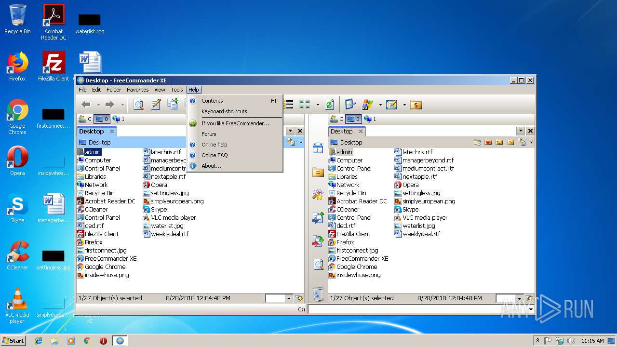Viewport: 617px width, 347px height.
Task: Click the taskbar clock showing 11:15 AM
Action: pos(592,341)
